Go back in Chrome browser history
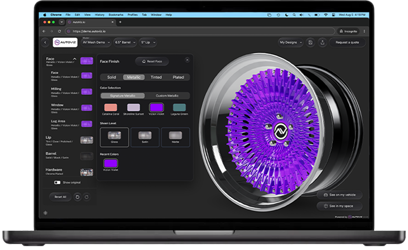408x250 pixels. pyautogui.click(x=44, y=31)
